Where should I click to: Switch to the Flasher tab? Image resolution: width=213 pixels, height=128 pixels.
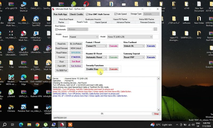pos(61,22)
